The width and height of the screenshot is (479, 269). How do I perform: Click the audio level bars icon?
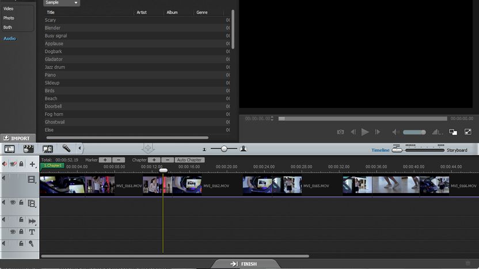coord(437,132)
